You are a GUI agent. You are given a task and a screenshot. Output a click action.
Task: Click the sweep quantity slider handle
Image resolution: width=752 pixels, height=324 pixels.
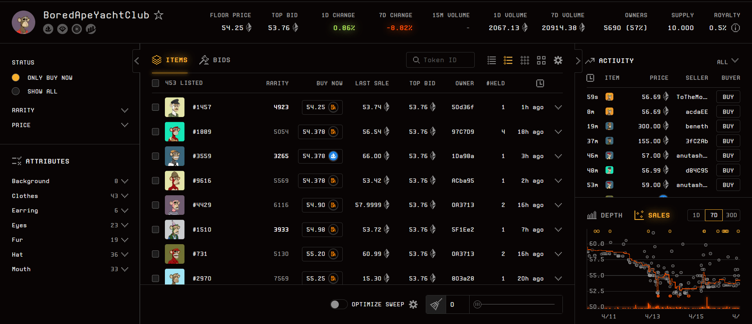tap(477, 304)
